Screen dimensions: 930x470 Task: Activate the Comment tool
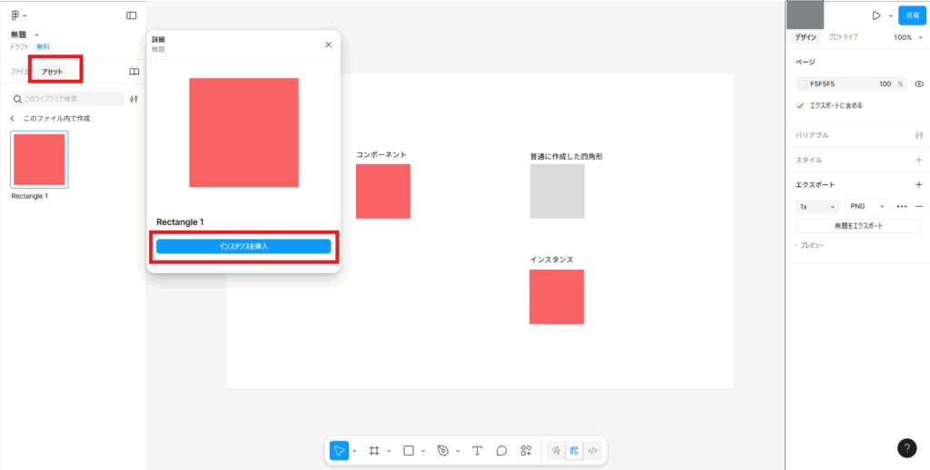point(501,450)
